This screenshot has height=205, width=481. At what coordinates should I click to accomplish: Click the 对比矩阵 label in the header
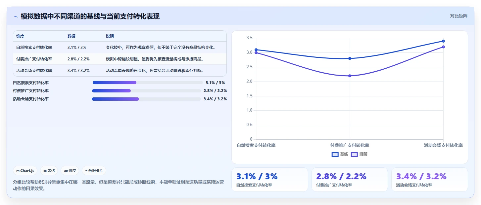coord(458,16)
